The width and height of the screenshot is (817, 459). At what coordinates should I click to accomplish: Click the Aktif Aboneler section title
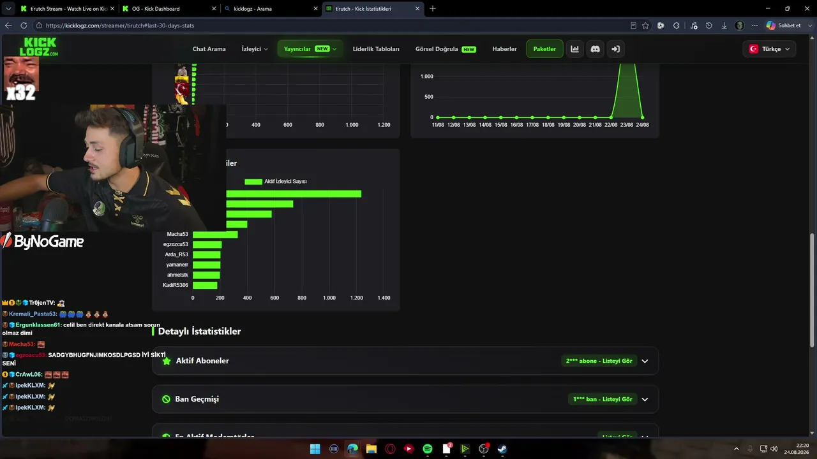pyautogui.click(x=202, y=361)
